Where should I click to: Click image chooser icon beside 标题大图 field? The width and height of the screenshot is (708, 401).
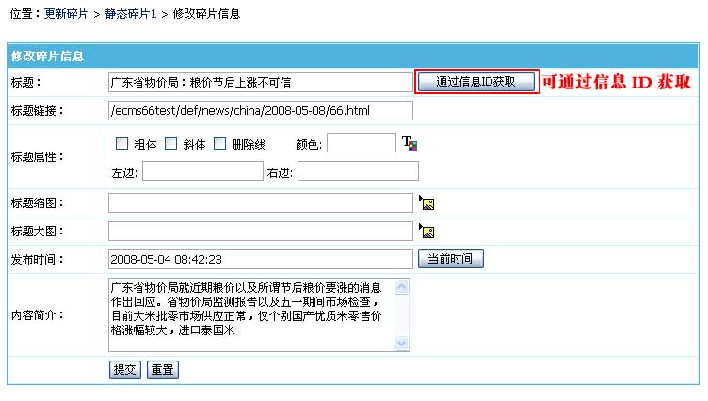click(426, 232)
